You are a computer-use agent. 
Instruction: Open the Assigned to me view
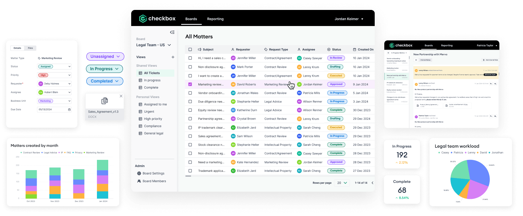(155, 104)
